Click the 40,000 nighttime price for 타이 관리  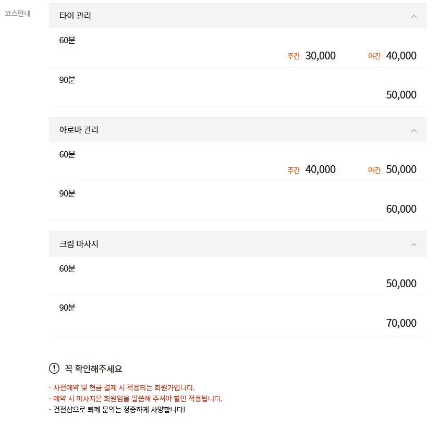tap(401, 56)
